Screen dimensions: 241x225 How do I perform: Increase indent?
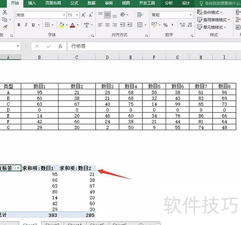pyautogui.click(x=130, y=25)
